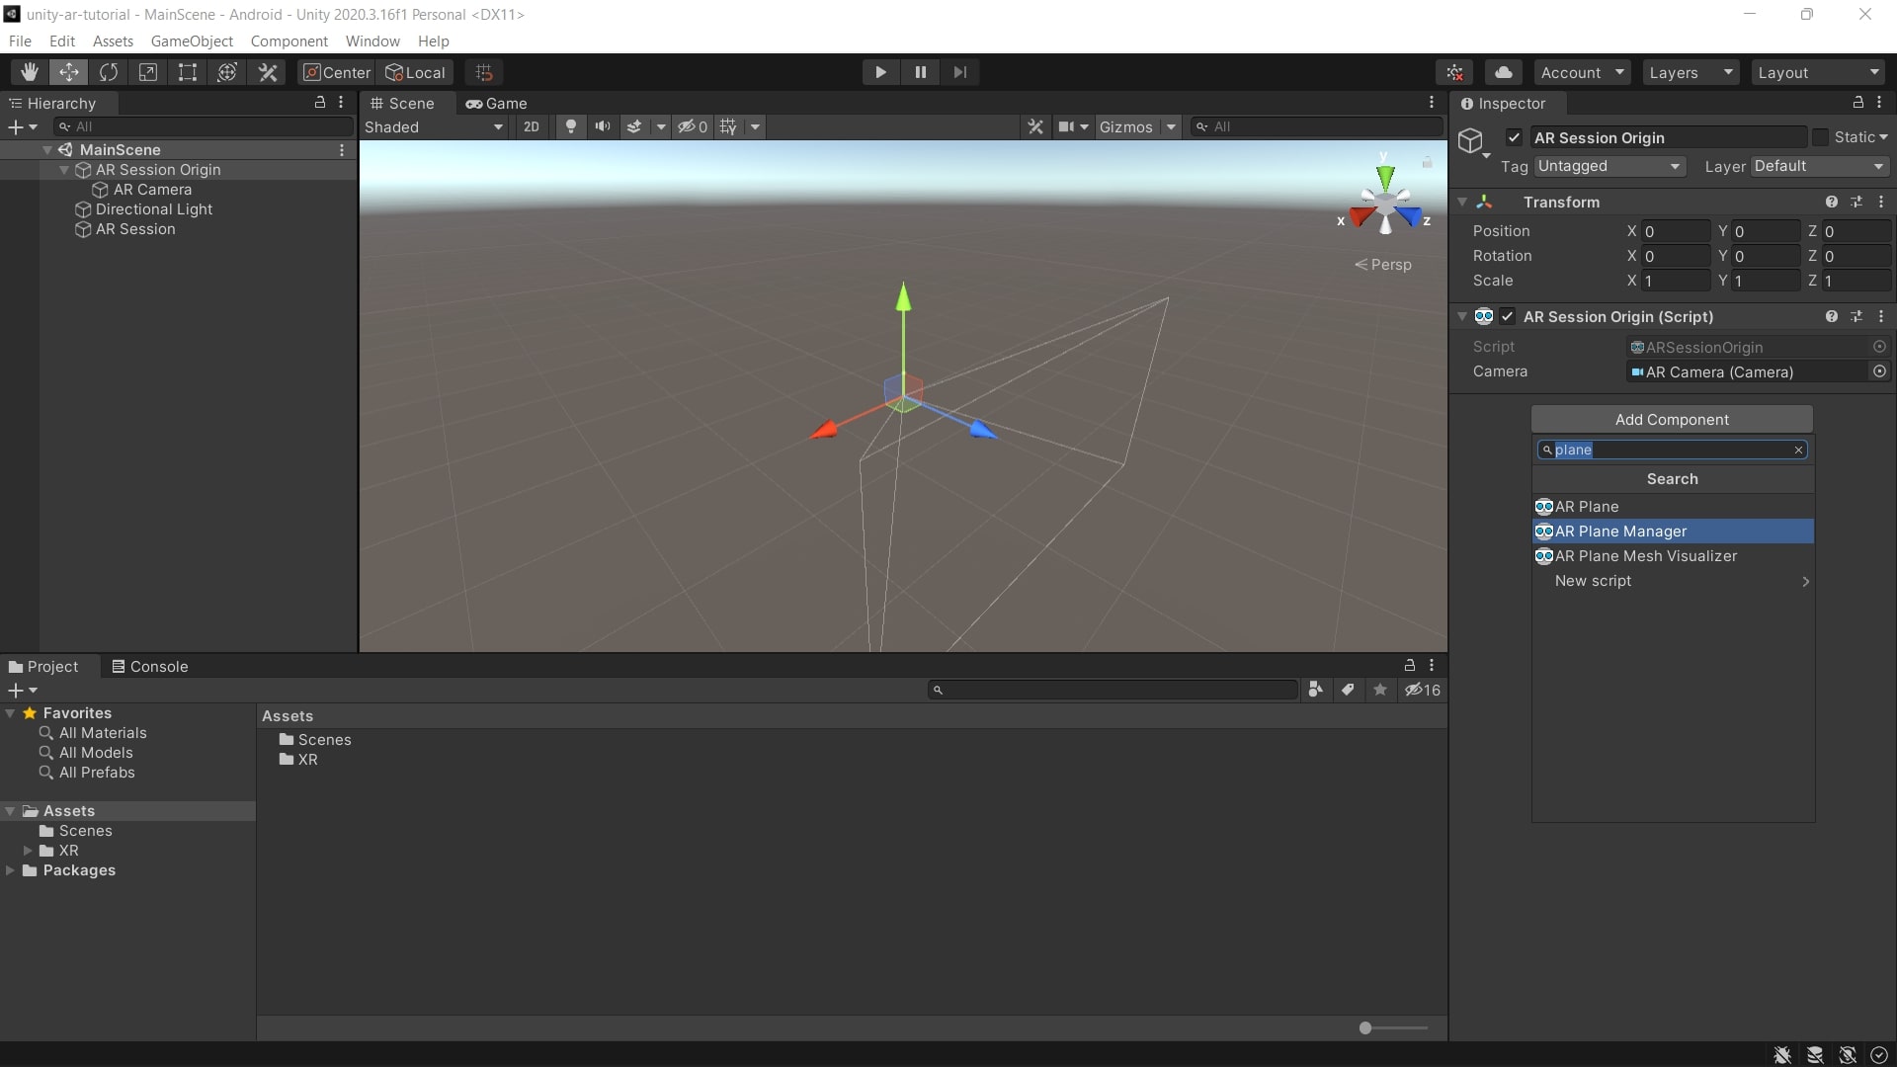This screenshot has height=1067, width=1897.
Task: Open New script submenu
Action: (1673, 581)
